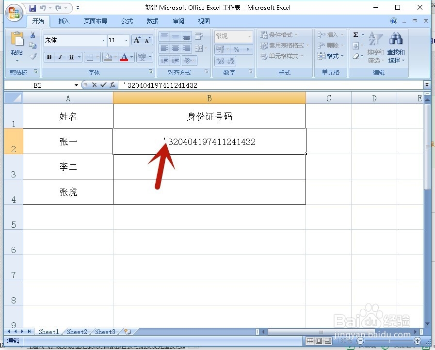Activate the Format Painter brush
The image size is (435, 350).
coord(33,56)
